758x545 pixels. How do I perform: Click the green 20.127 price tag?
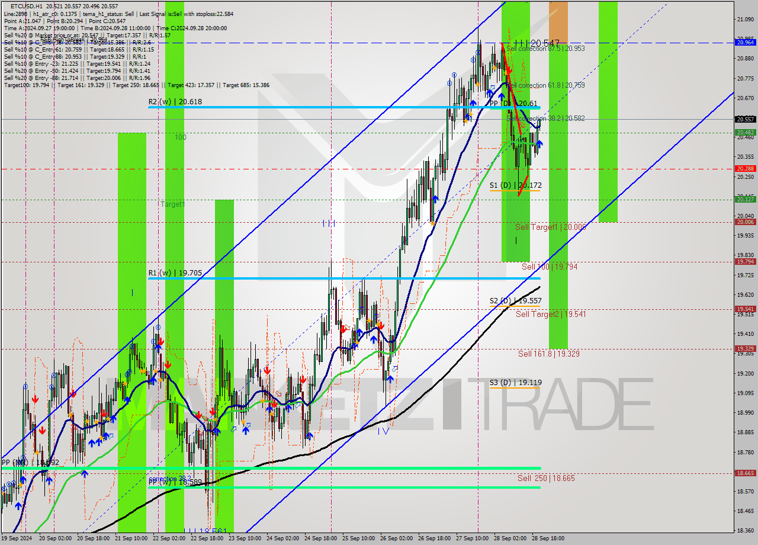pos(745,200)
